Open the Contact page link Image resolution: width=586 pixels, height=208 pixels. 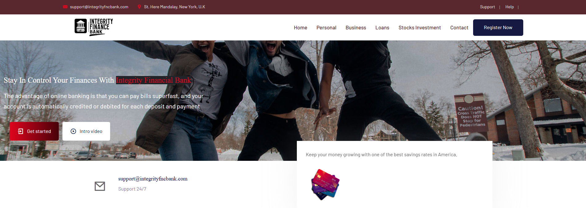(459, 28)
